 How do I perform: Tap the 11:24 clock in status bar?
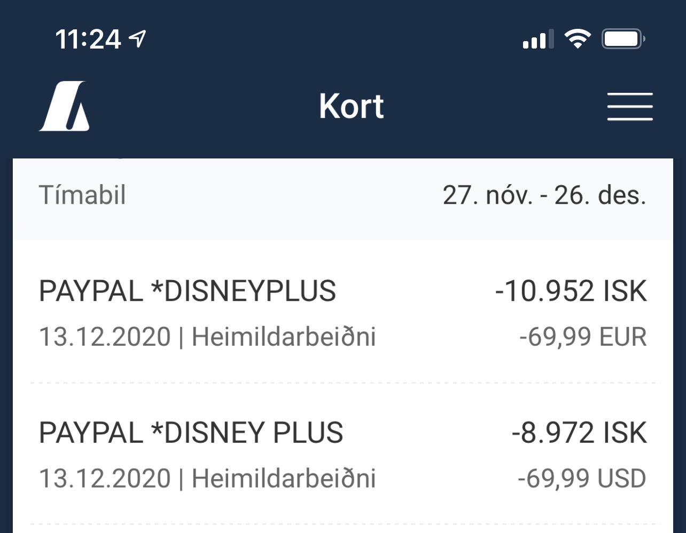tap(88, 39)
